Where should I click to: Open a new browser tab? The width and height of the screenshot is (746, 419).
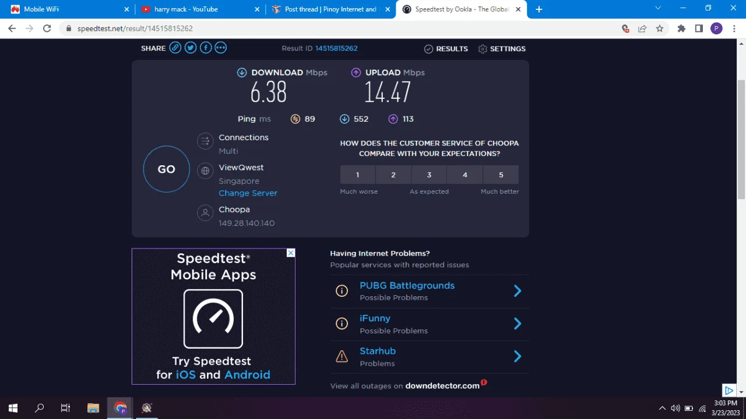point(539,9)
